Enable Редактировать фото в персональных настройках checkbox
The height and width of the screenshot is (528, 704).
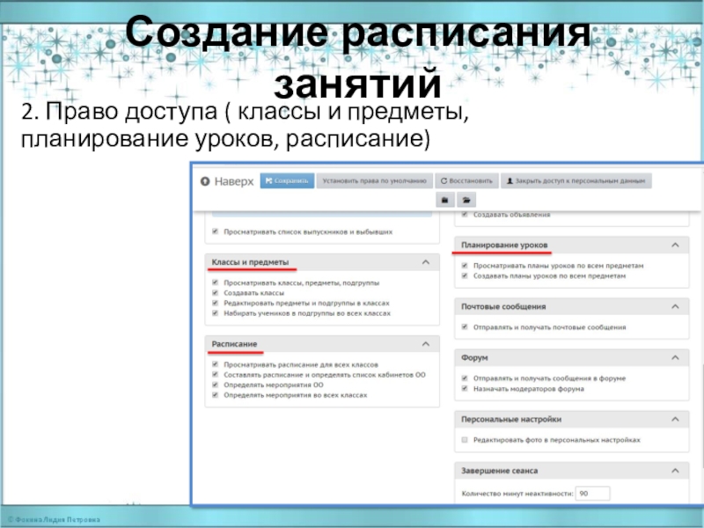[x=465, y=439]
